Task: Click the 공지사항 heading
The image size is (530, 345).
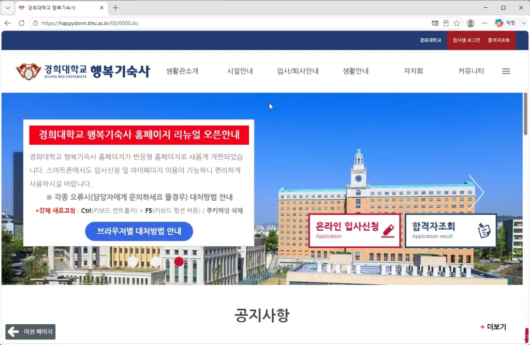Action: point(262,315)
